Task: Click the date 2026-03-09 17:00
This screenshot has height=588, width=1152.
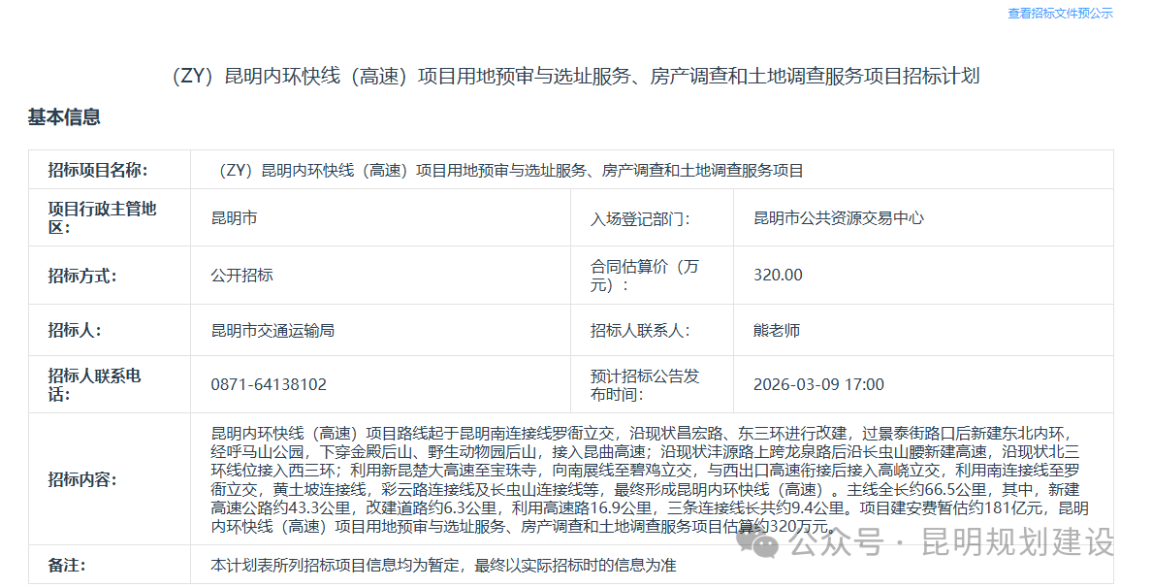Action: coord(818,384)
